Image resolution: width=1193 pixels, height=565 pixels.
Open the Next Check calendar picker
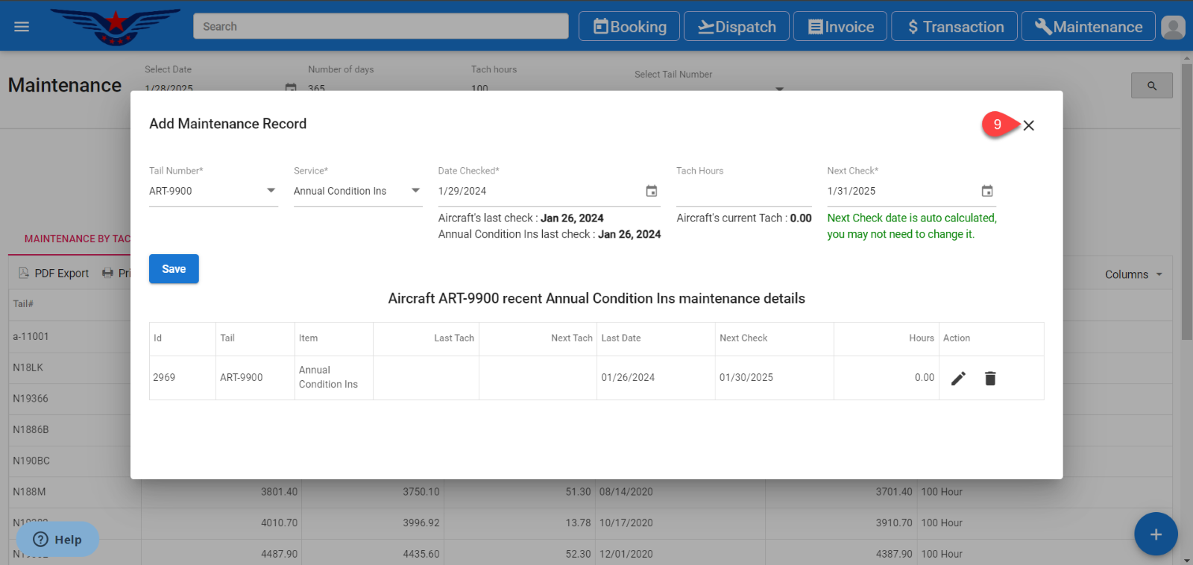(986, 192)
